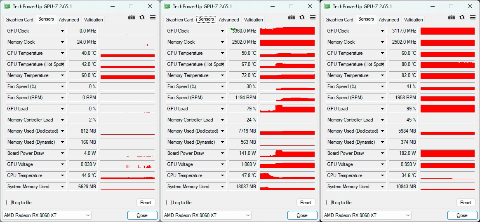Click camera screenshot icon in middle window
Viewport: 480px width, 222px height.
pyautogui.click(x=292, y=18)
